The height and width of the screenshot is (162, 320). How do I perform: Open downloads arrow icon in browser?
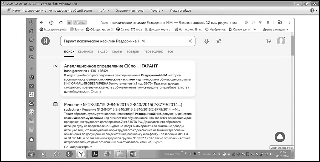point(289,23)
